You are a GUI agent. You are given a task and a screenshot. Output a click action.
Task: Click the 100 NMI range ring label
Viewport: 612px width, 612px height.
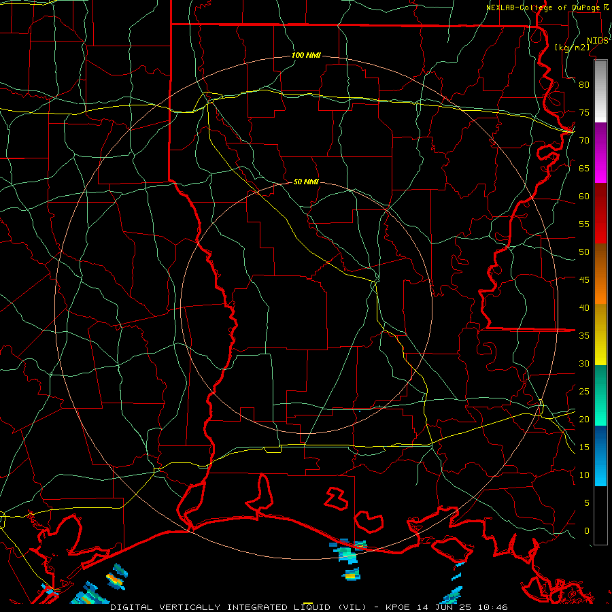[x=306, y=55]
